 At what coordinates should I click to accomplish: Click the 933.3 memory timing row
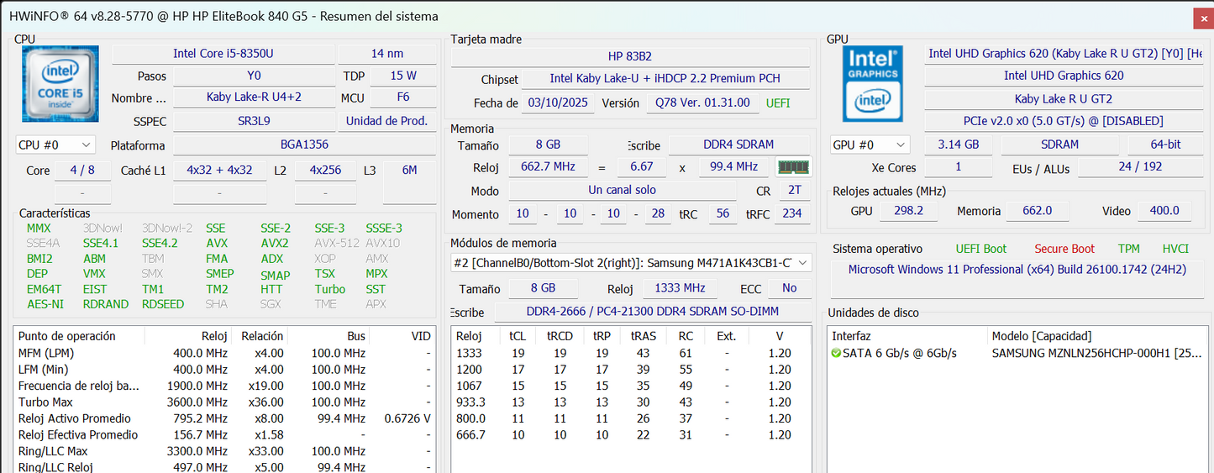(631, 402)
